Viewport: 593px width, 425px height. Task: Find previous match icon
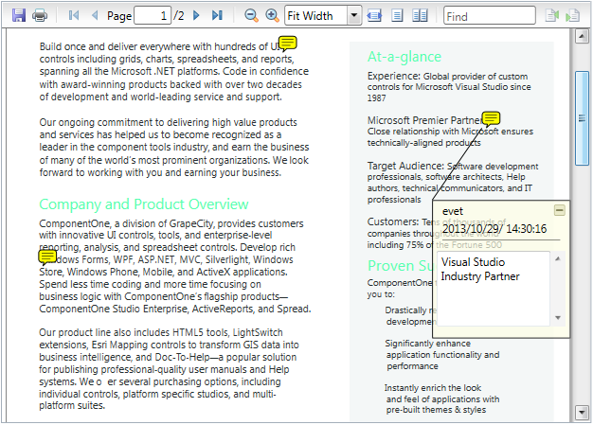(552, 15)
